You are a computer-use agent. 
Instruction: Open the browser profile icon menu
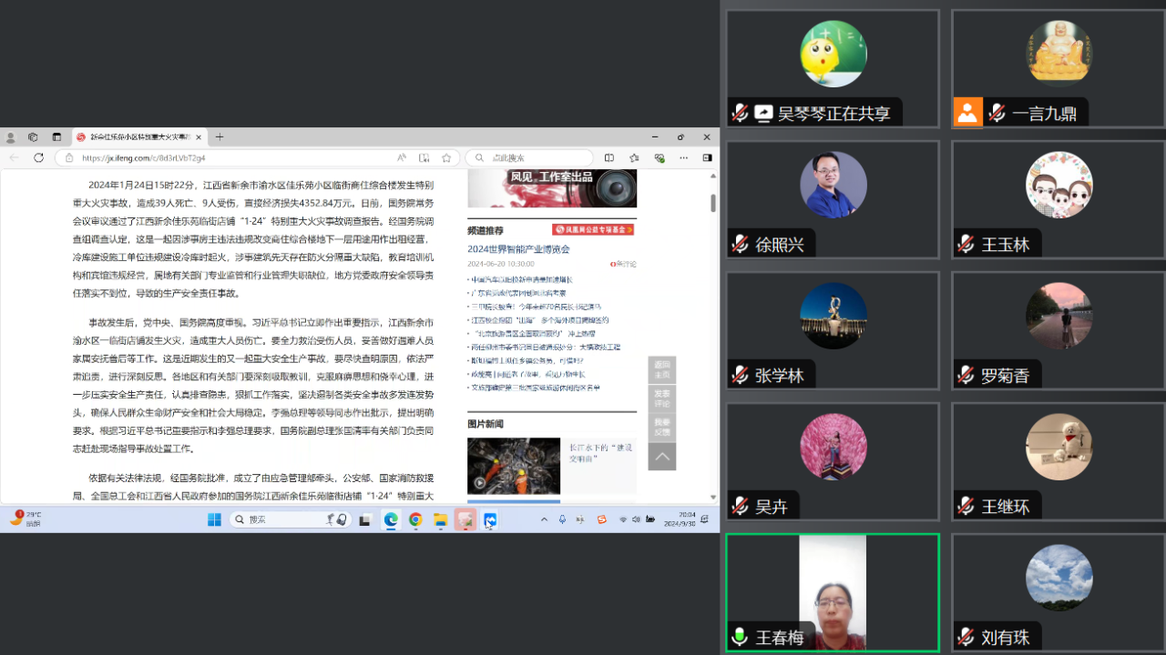[x=11, y=137]
